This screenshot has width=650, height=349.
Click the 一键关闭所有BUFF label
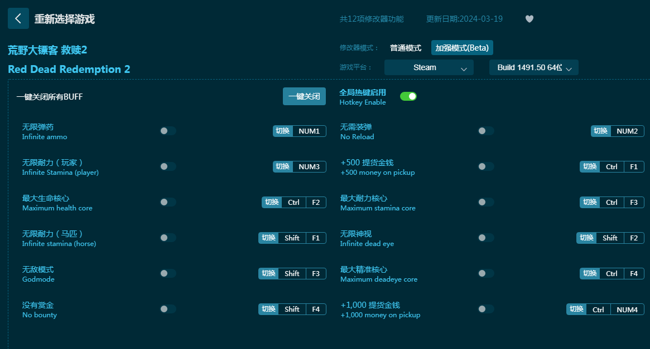coord(50,97)
